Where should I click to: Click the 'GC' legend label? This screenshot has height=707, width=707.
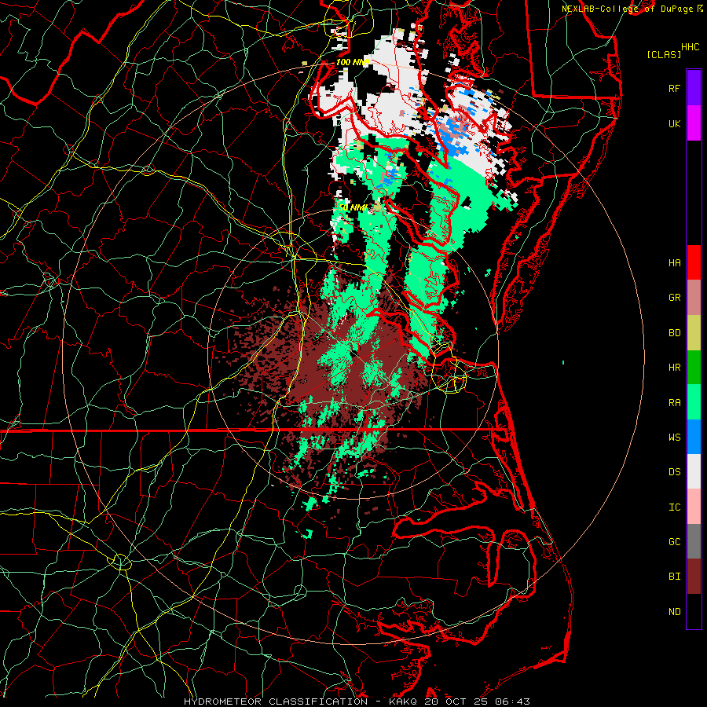click(x=674, y=542)
